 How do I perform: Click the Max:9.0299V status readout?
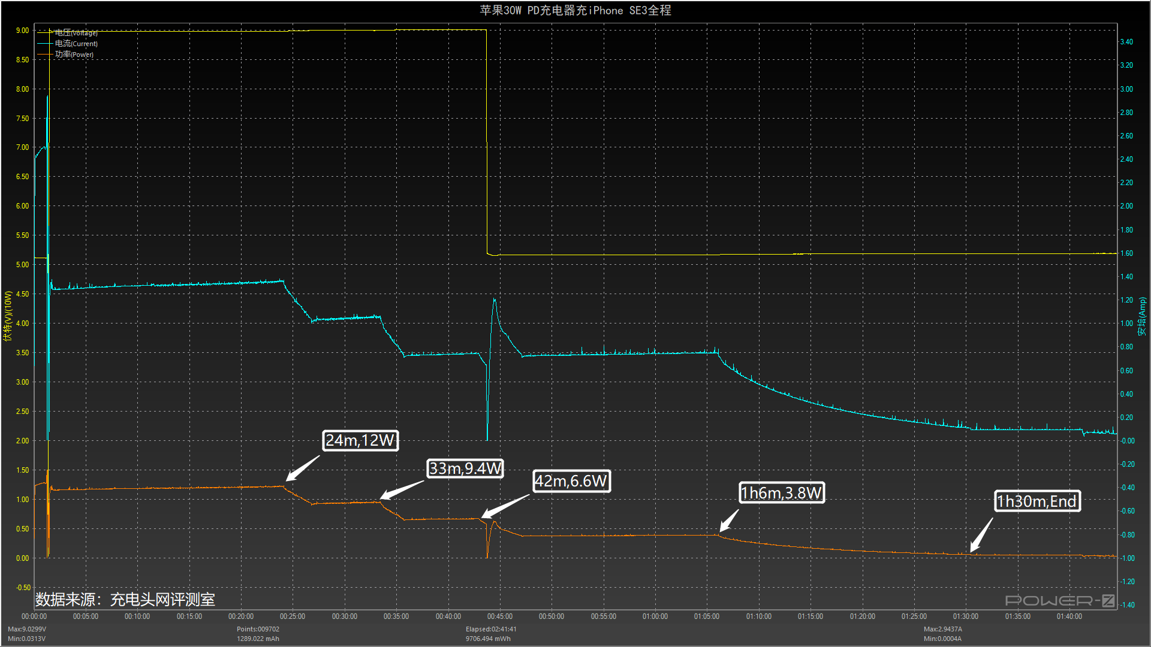[27, 629]
